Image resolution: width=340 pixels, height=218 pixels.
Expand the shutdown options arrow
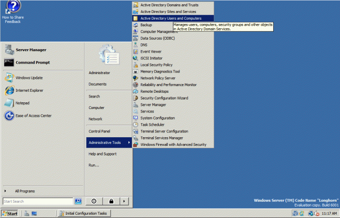pyautogui.click(x=124, y=201)
